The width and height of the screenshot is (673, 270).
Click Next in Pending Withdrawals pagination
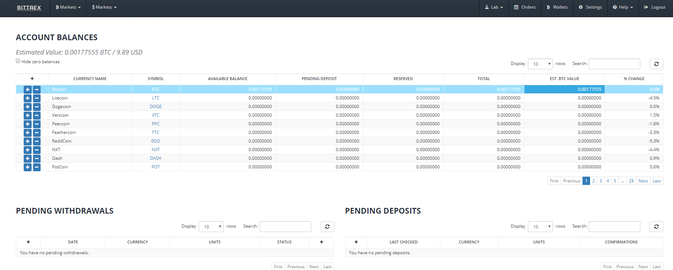[x=314, y=266]
